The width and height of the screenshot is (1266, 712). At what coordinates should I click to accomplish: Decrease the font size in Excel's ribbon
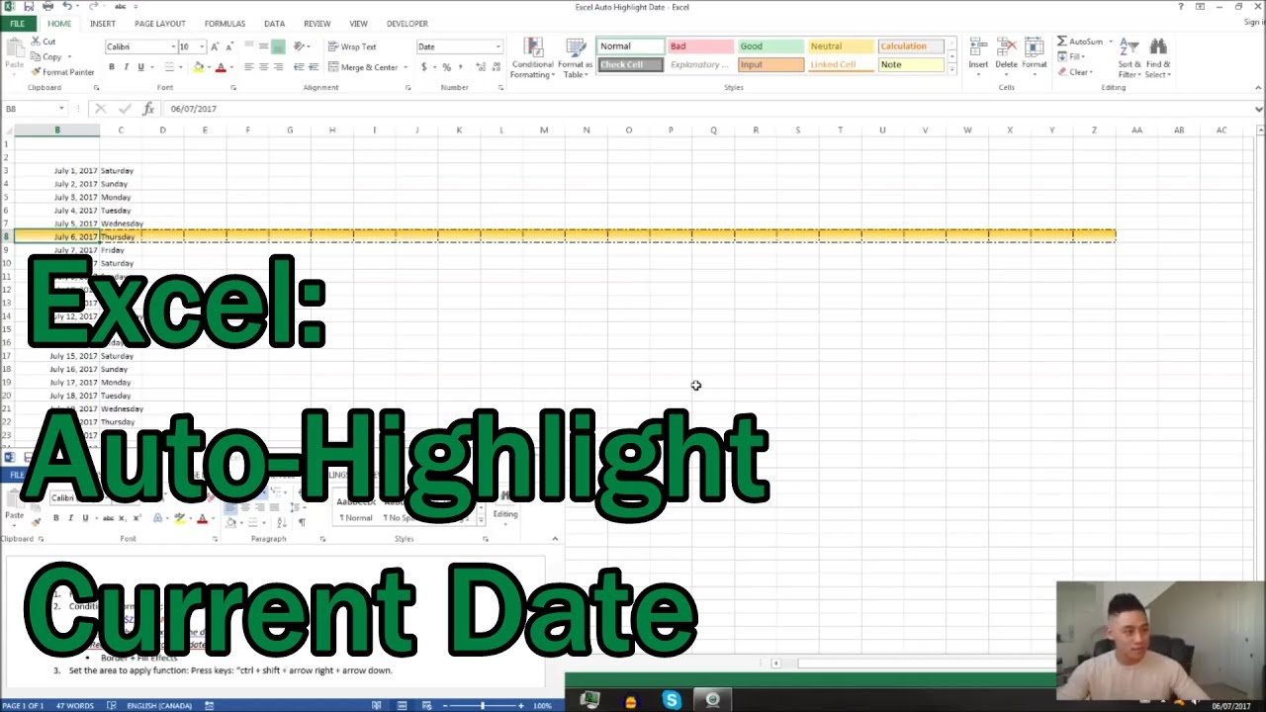pyautogui.click(x=228, y=46)
